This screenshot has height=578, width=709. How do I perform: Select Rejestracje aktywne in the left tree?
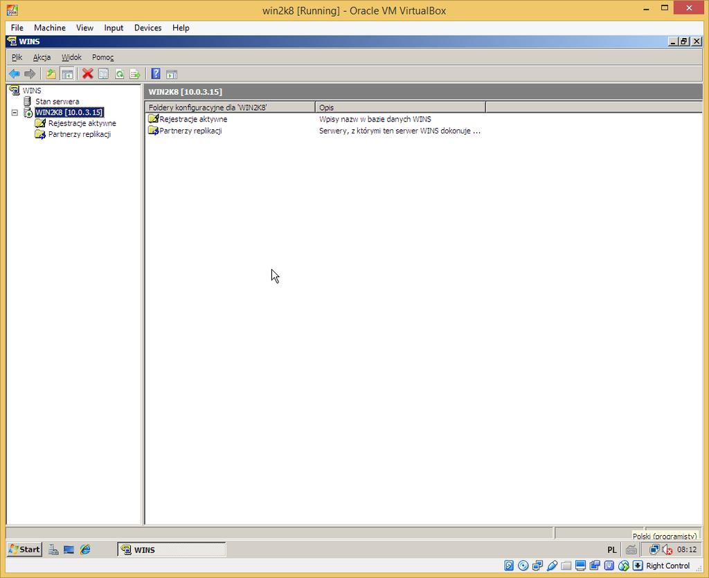(82, 123)
